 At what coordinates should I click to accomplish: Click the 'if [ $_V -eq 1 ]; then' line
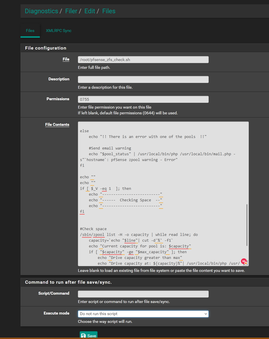click(105, 189)
